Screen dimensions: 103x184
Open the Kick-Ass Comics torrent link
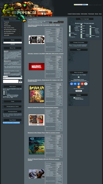[x=46, y=54]
